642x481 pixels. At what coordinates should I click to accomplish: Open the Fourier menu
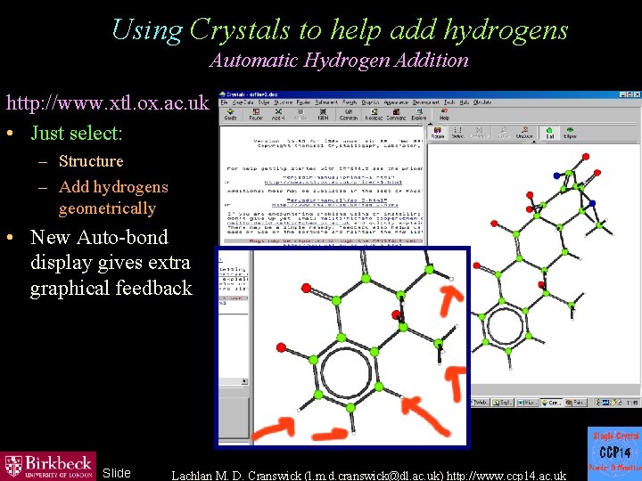click(x=303, y=102)
